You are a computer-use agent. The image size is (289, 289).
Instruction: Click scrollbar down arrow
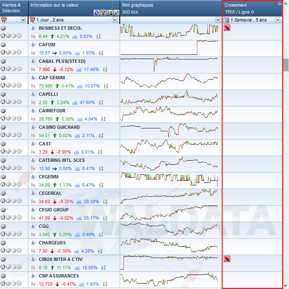click(286, 286)
